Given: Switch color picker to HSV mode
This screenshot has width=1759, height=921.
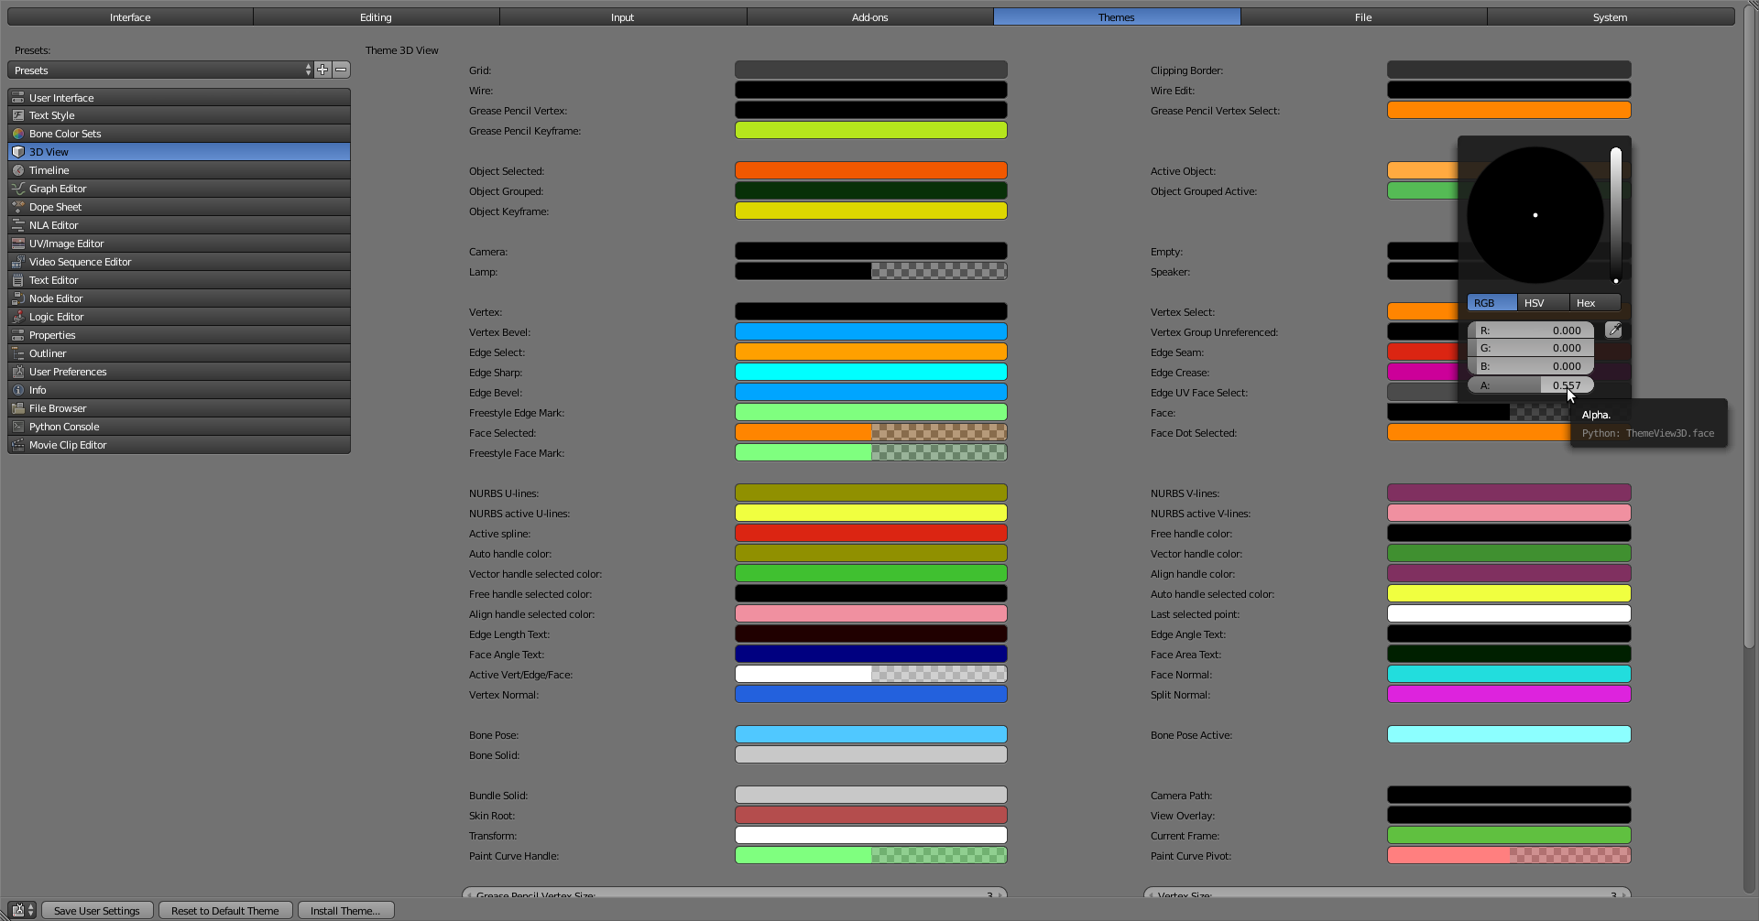Looking at the screenshot, I should point(1544,303).
